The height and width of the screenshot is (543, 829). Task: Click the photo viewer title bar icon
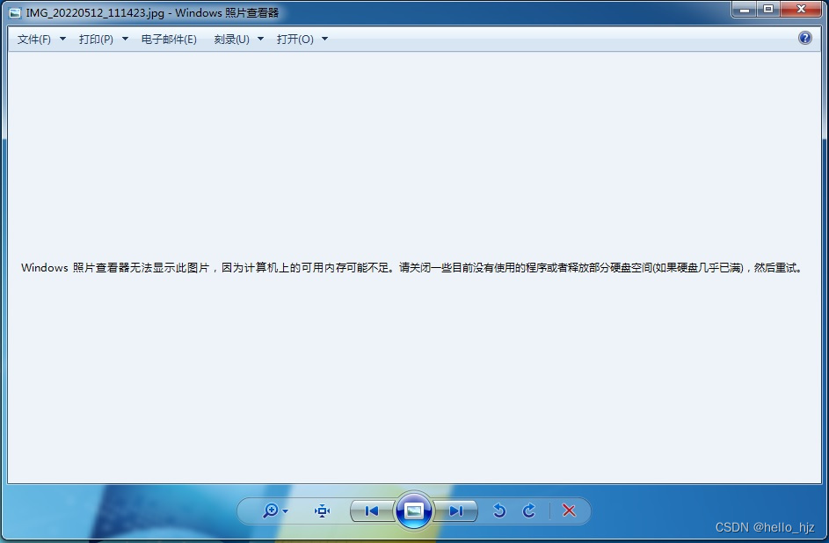click(15, 12)
